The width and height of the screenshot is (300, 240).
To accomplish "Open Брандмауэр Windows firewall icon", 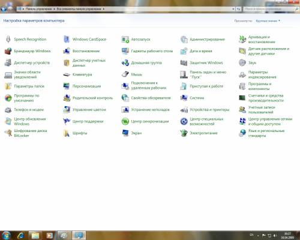I will (8, 51).
